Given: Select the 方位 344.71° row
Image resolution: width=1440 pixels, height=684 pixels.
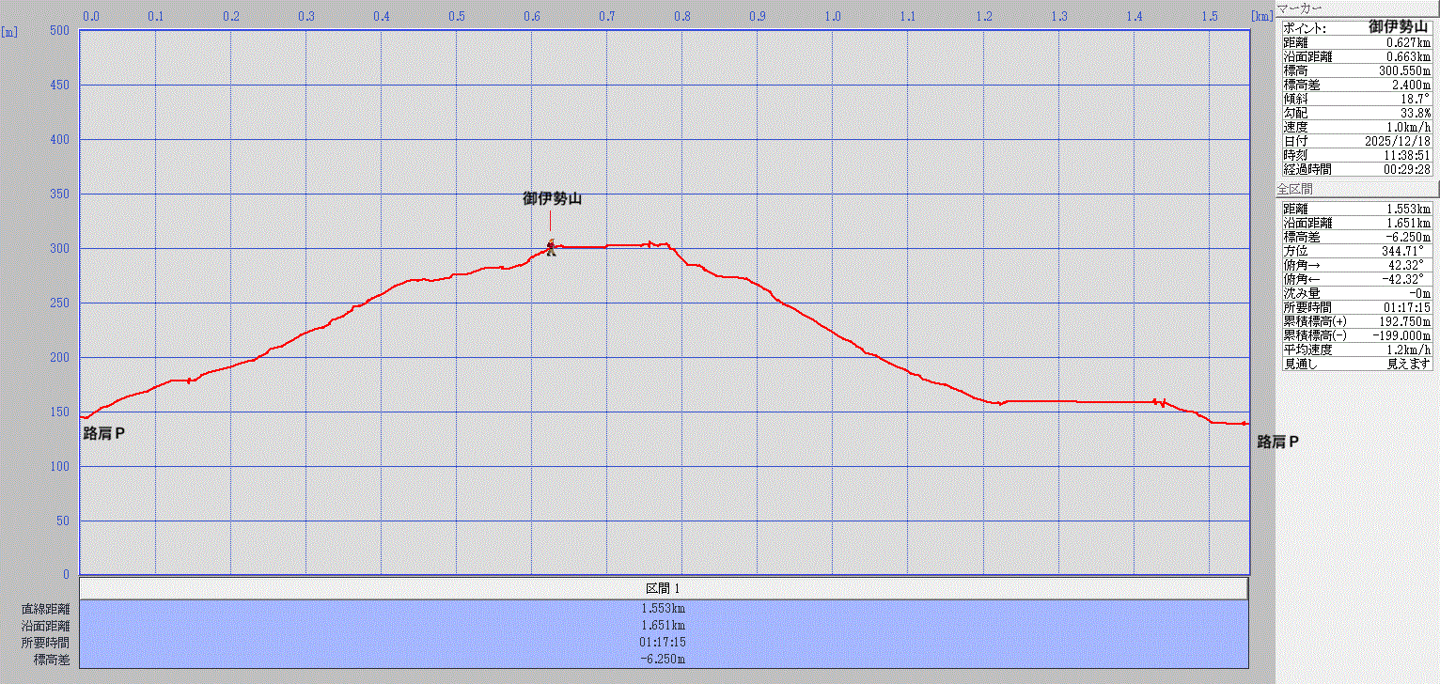Looking at the screenshot, I should 1356,251.
